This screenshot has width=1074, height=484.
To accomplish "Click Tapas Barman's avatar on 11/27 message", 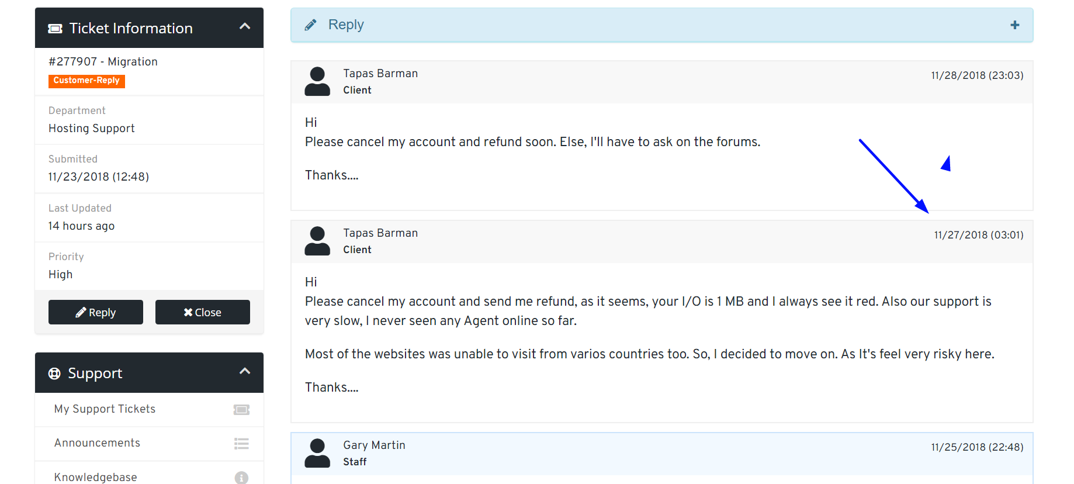I will 317,241.
